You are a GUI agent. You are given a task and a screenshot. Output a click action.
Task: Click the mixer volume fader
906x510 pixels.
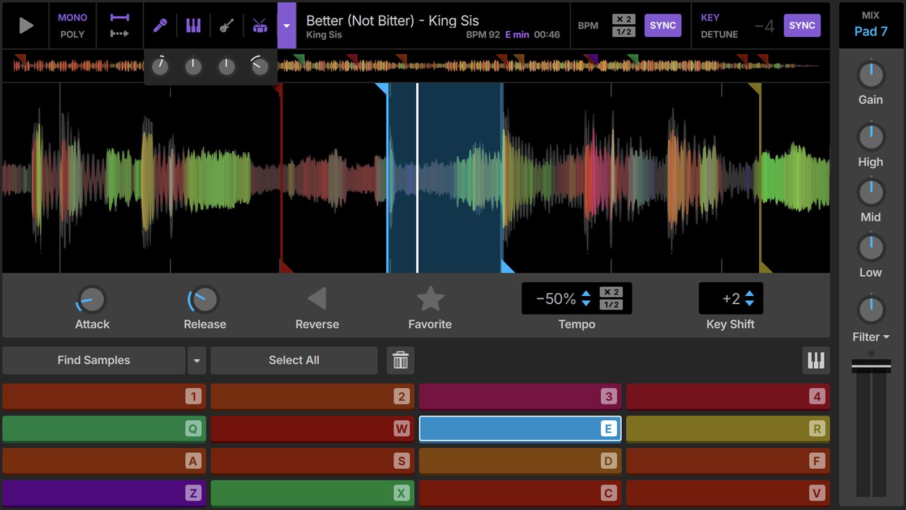[871, 366]
